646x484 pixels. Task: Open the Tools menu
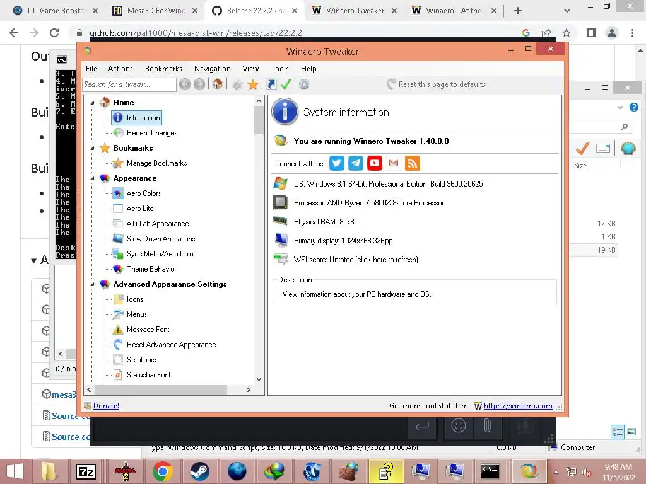(x=279, y=69)
